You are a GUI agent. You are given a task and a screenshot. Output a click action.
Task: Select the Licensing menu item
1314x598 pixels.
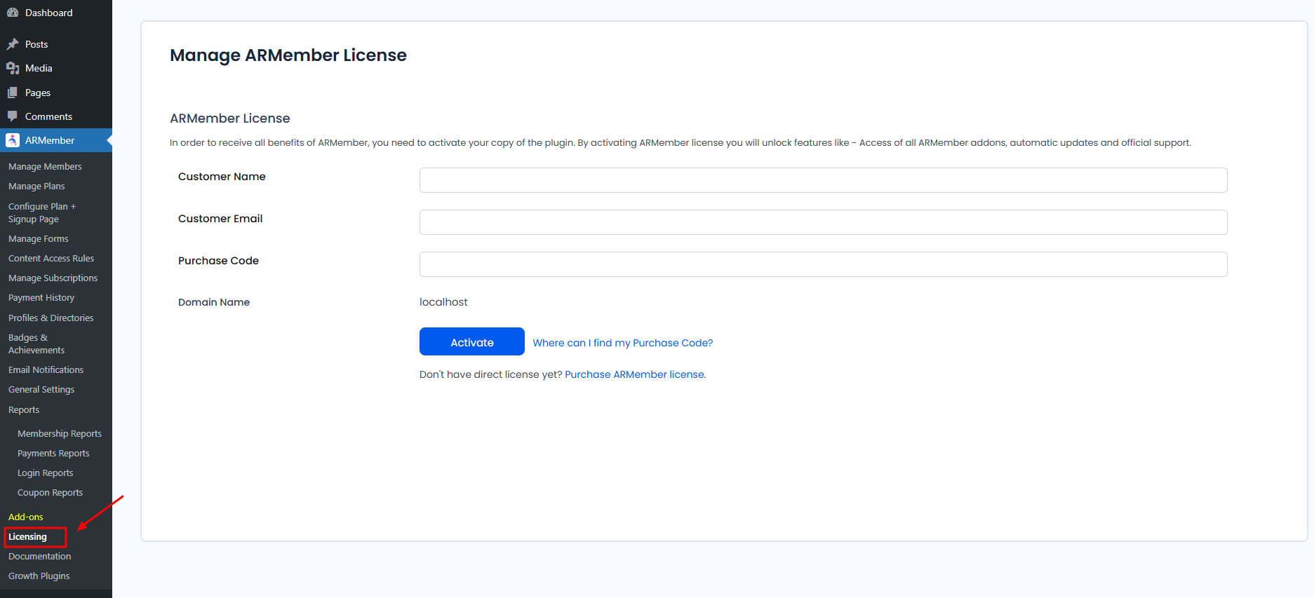27,537
